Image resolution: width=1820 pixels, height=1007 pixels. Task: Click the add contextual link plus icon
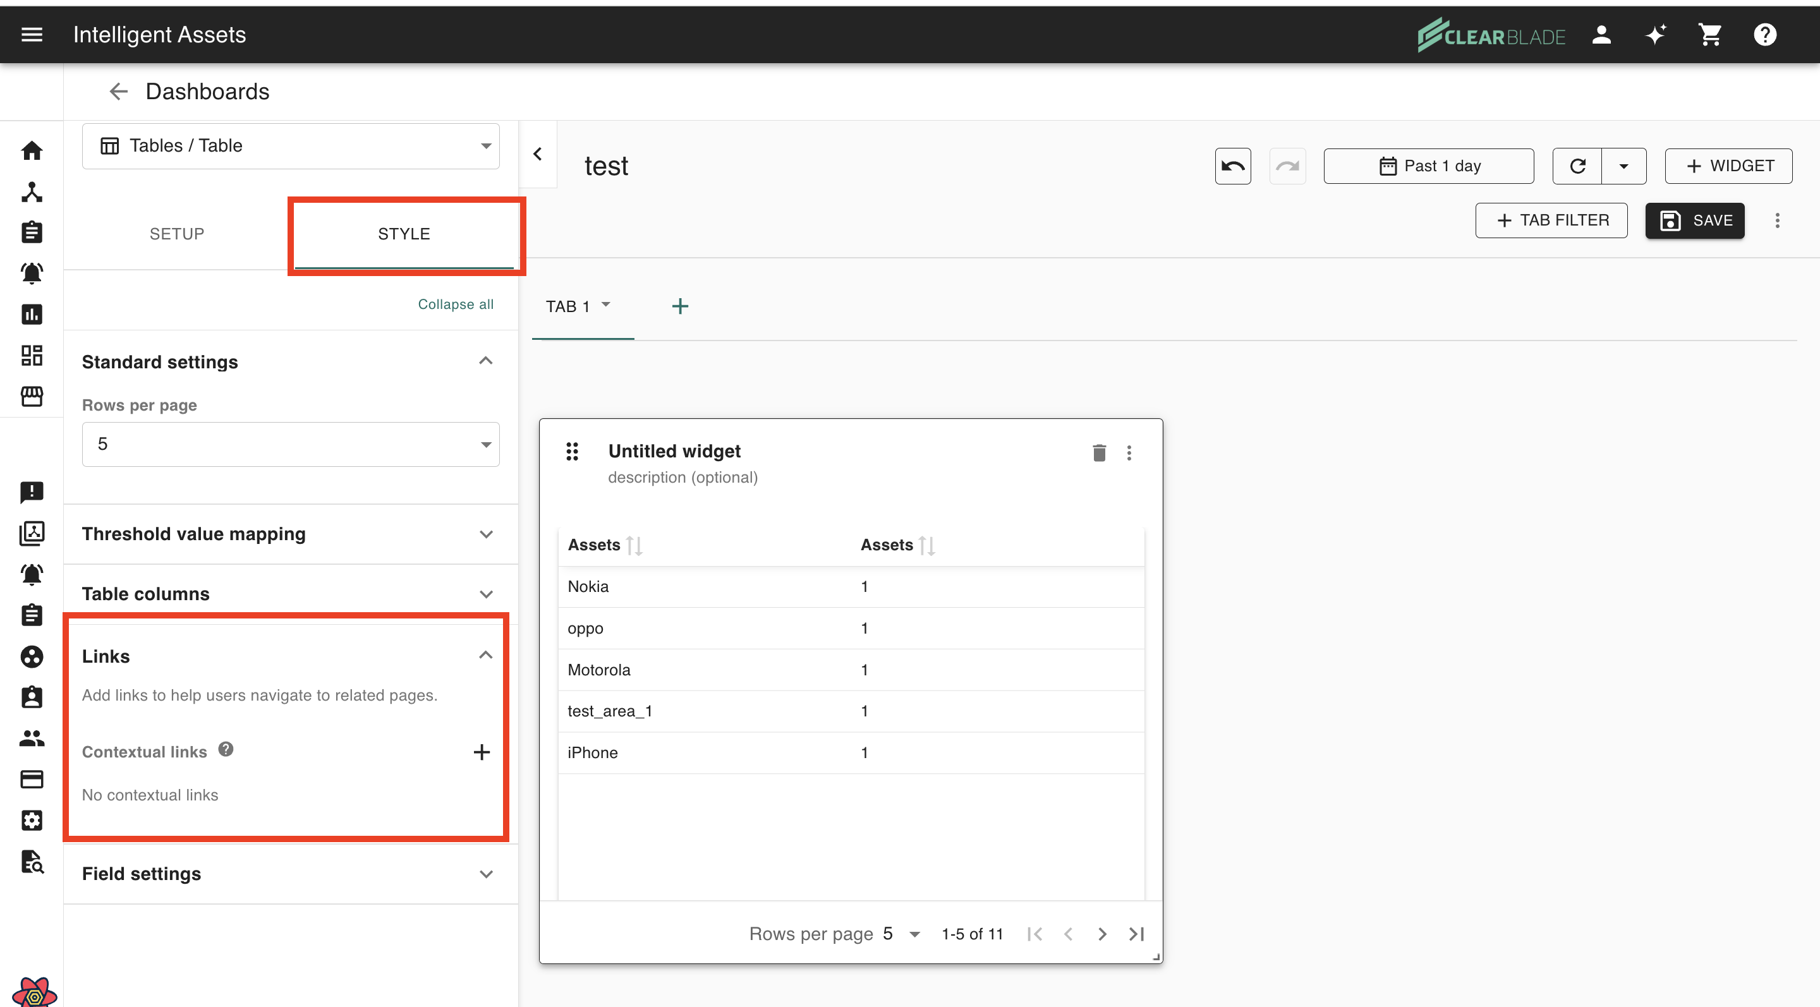pyautogui.click(x=481, y=752)
